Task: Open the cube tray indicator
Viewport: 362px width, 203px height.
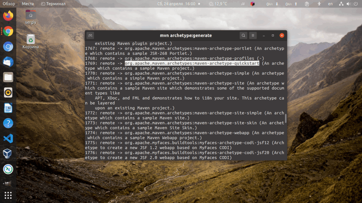Action: coord(252,4)
